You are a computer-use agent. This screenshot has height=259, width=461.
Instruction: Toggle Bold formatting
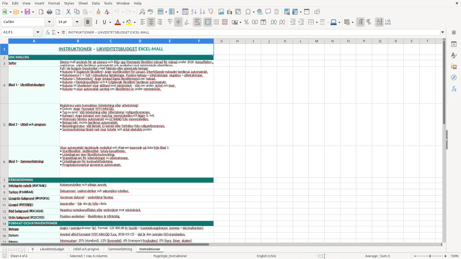tap(88, 22)
